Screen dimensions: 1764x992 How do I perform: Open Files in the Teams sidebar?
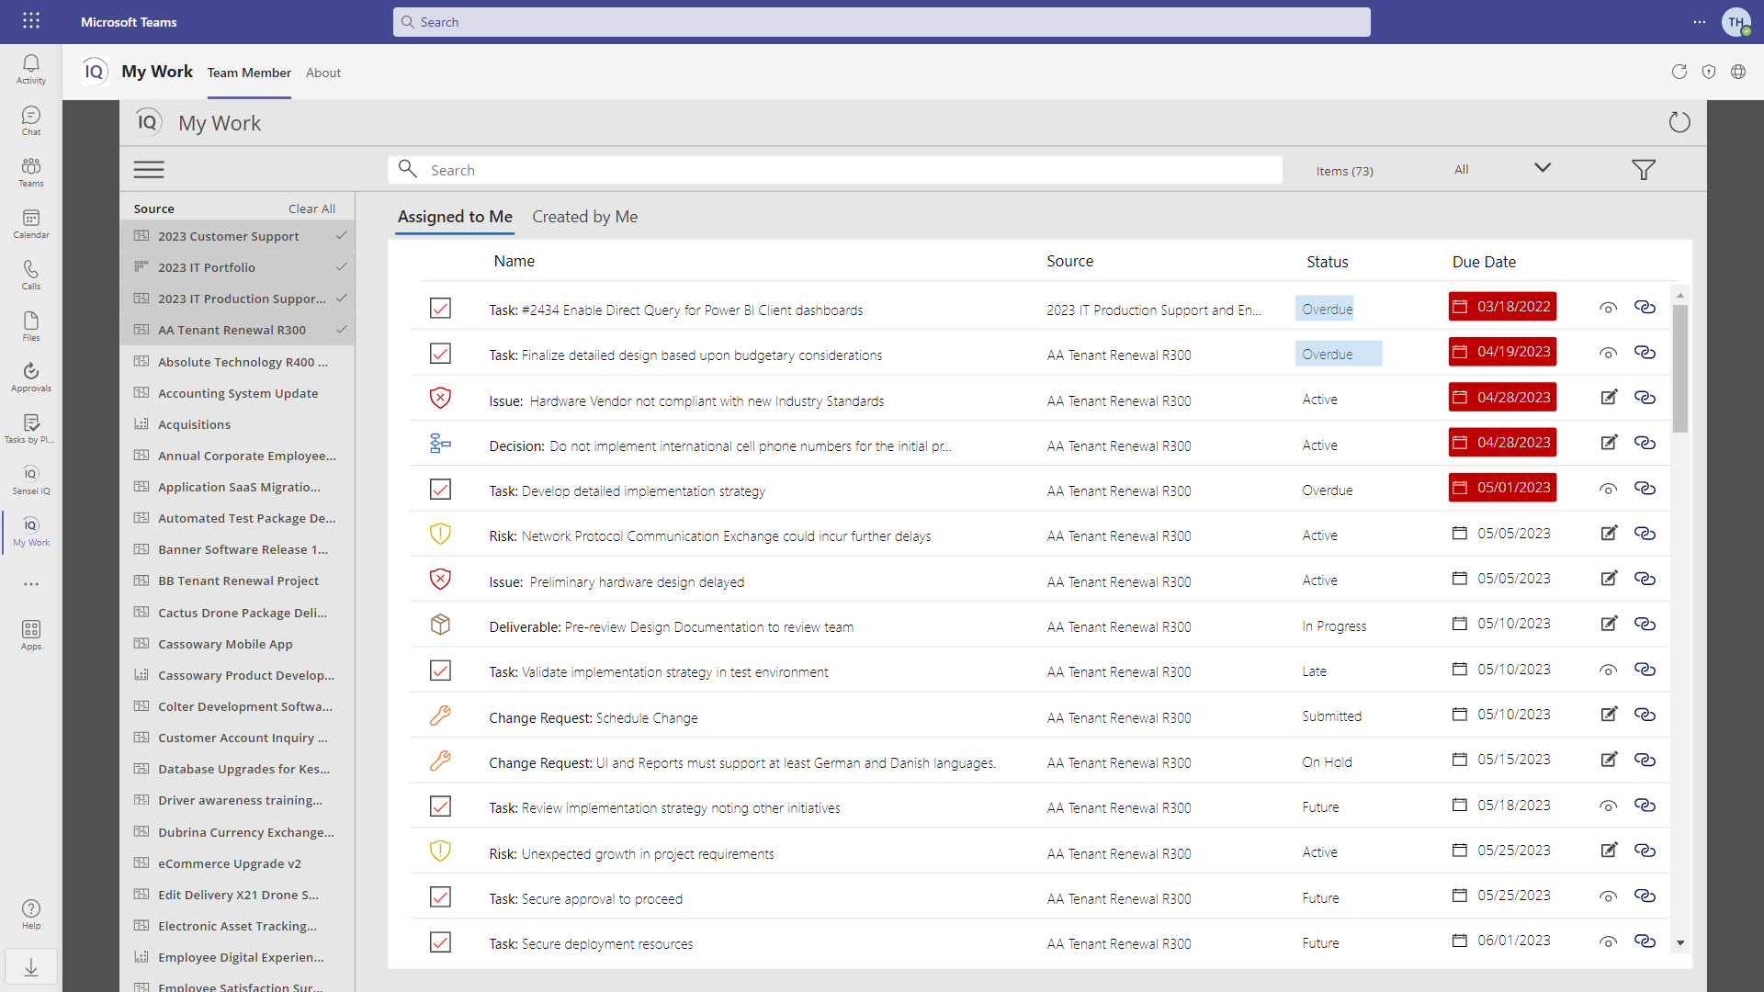pyautogui.click(x=31, y=326)
